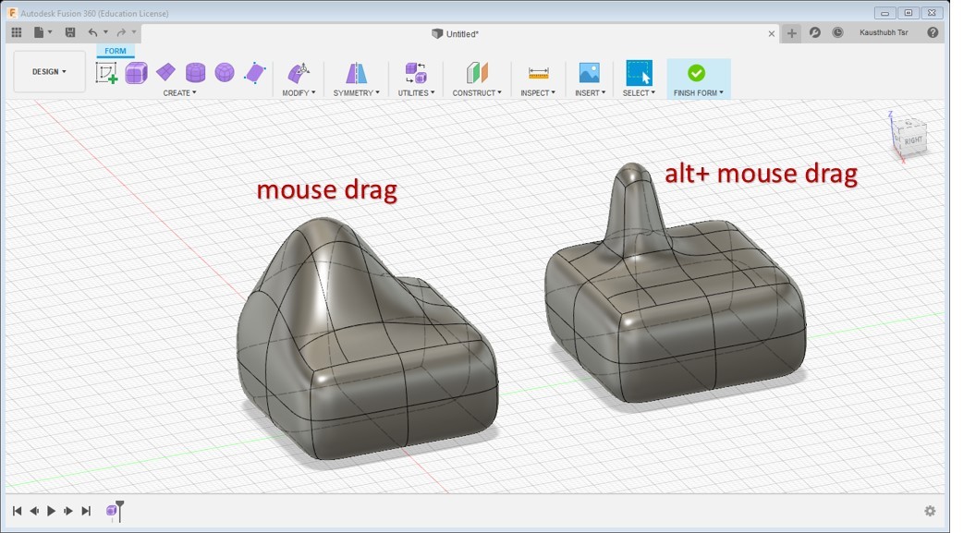Click the Select tool icon

pyautogui.click(x=639, y=73)
